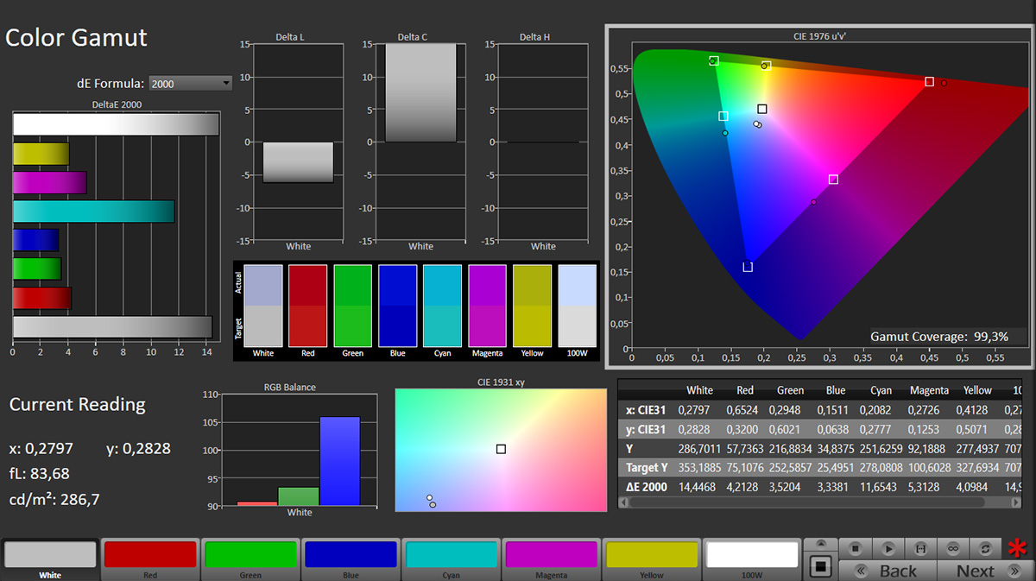Open the dE Formula dropdown
This screenshot has height=581, width=1036.
pyautogui.click(x=191, y=84)
